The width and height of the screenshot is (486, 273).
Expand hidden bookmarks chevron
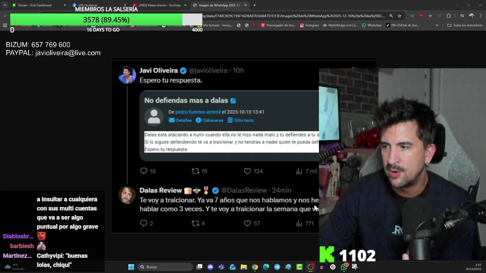[437, 25]
